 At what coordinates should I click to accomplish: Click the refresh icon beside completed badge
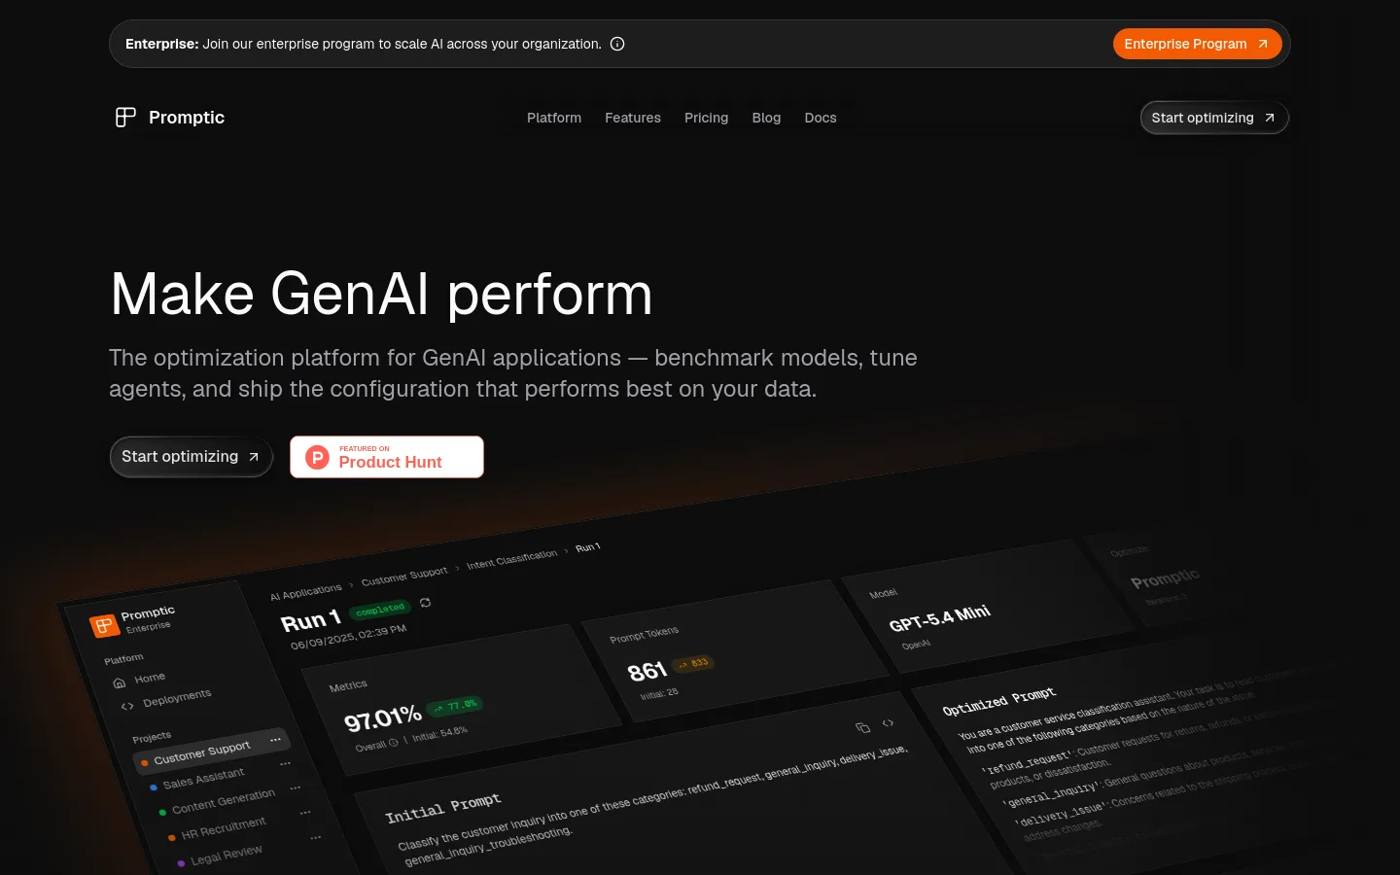pyautogui.click(x=425, y=603)
